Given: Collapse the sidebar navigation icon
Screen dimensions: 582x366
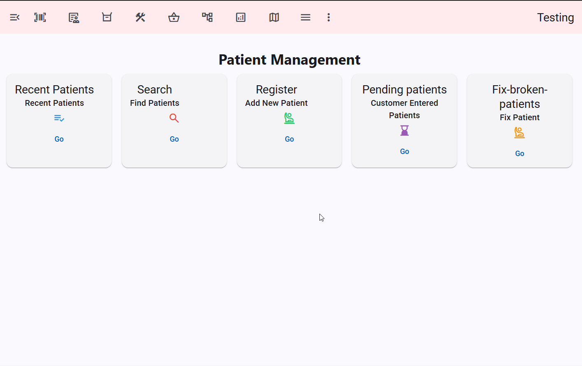Looking at the screenshot, I should coord(15,17).
